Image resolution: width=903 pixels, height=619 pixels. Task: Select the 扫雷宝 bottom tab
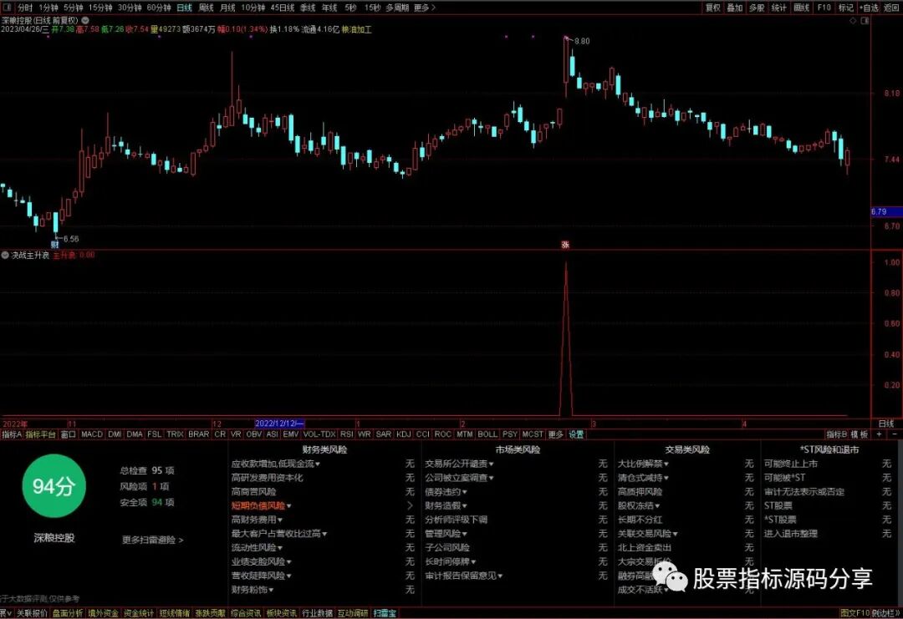385,613
